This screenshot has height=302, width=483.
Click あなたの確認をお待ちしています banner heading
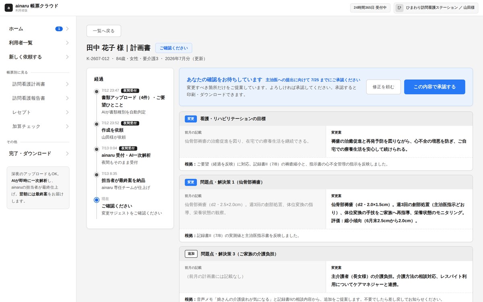(224, 80)
